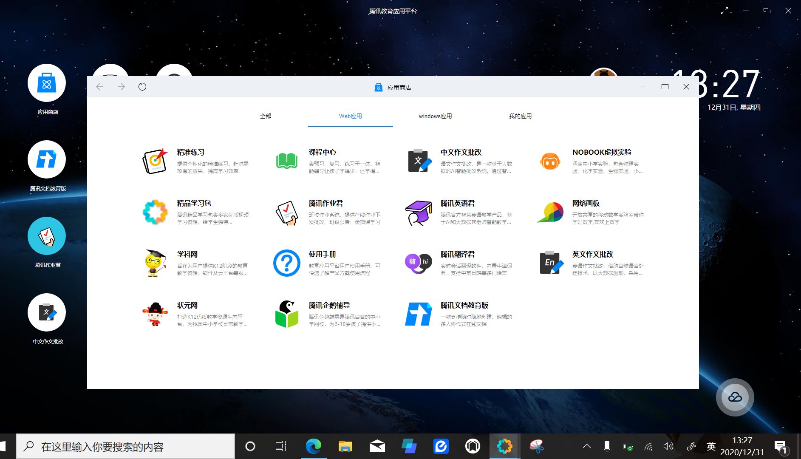
Task: Switch the 英 input language indicator
Action: tap(711, 446)
